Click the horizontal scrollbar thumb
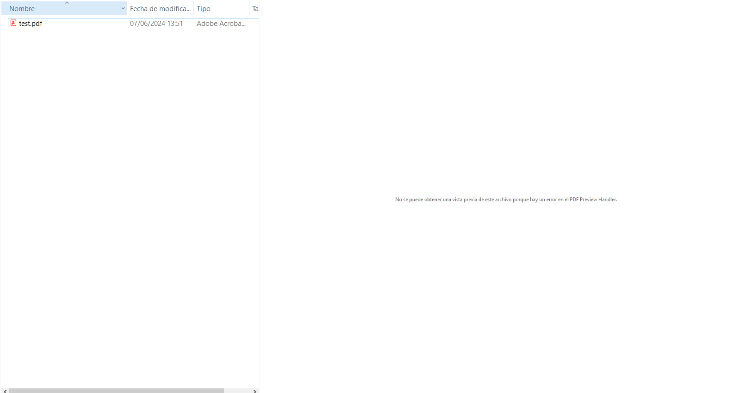 pyautogui.click(x=117, y=391)
